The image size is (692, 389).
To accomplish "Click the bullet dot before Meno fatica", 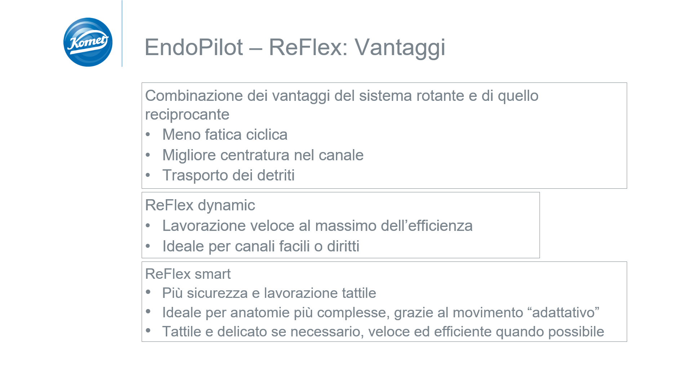I will pos(148,135).
